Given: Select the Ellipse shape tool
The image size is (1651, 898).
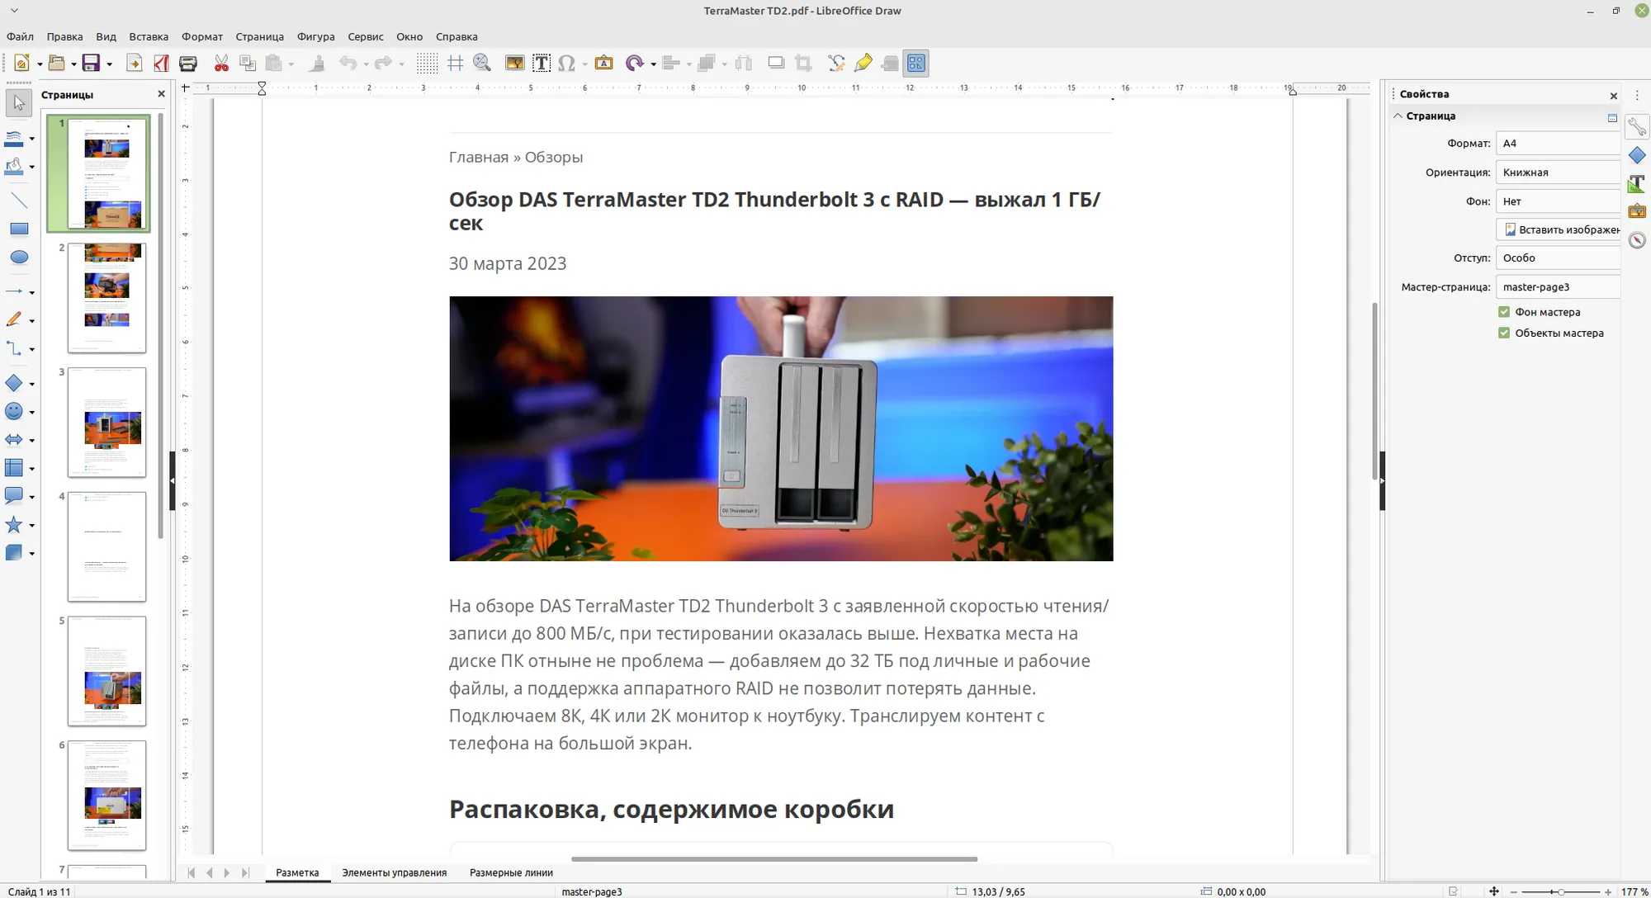Looking at the screenshot, I should 19,258.
